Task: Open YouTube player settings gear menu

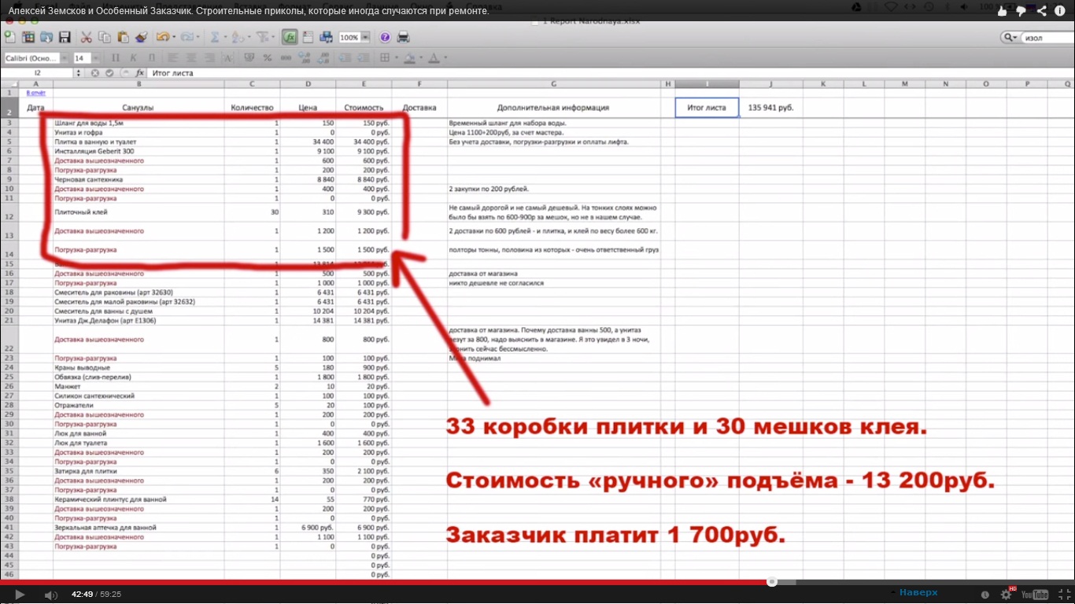Action: 1005,595
